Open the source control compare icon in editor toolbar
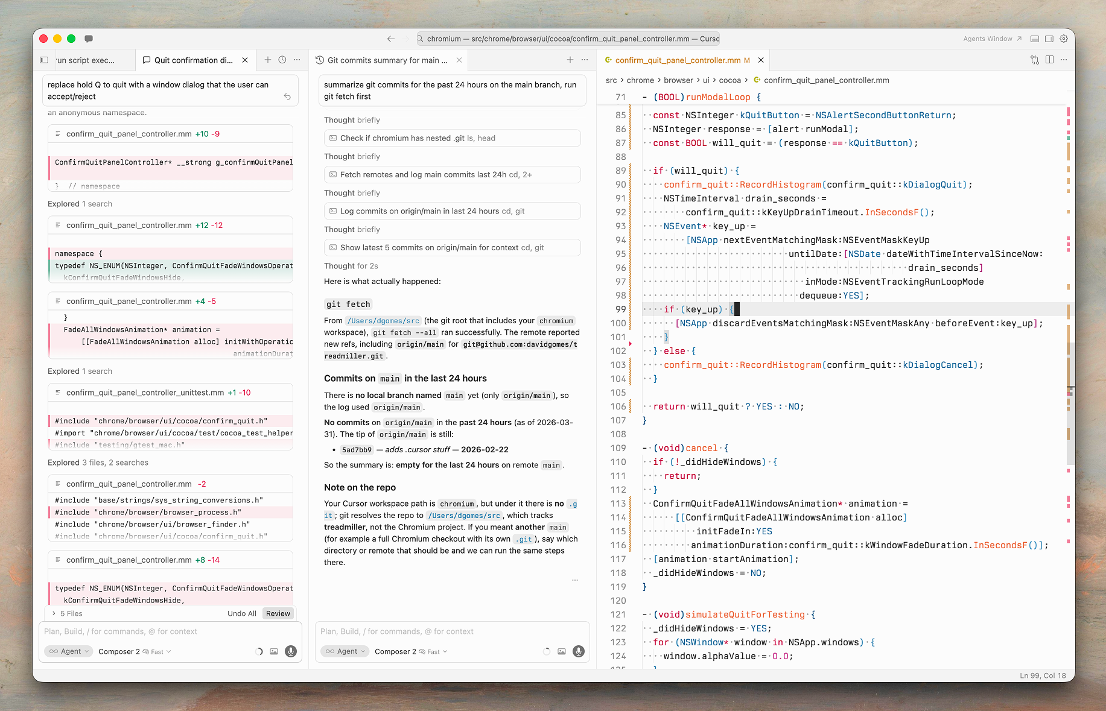Screen dimensions: 1106x711 1034,60
